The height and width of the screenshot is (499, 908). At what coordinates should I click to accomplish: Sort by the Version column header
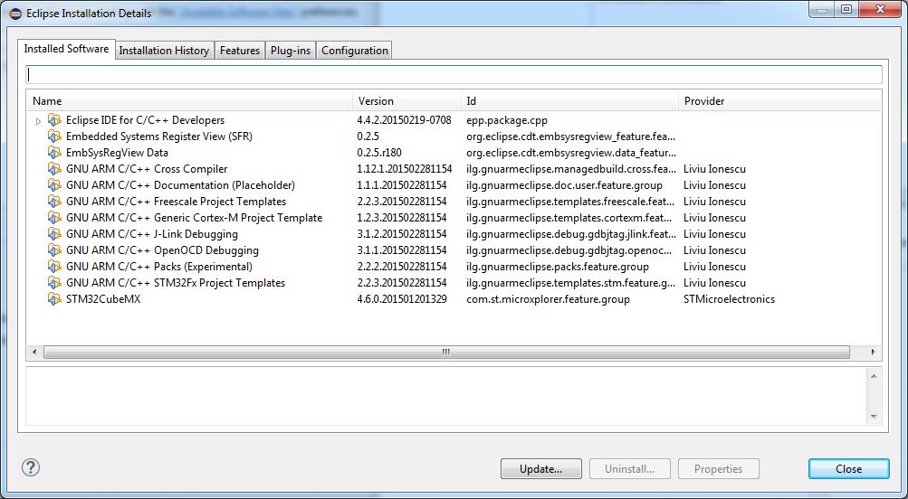click(x=406, y=100)
